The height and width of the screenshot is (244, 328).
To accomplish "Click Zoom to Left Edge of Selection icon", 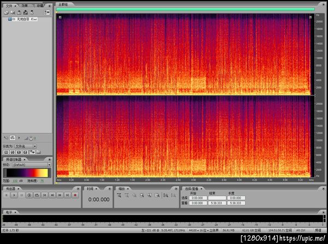I will click(x=149, y=195).
